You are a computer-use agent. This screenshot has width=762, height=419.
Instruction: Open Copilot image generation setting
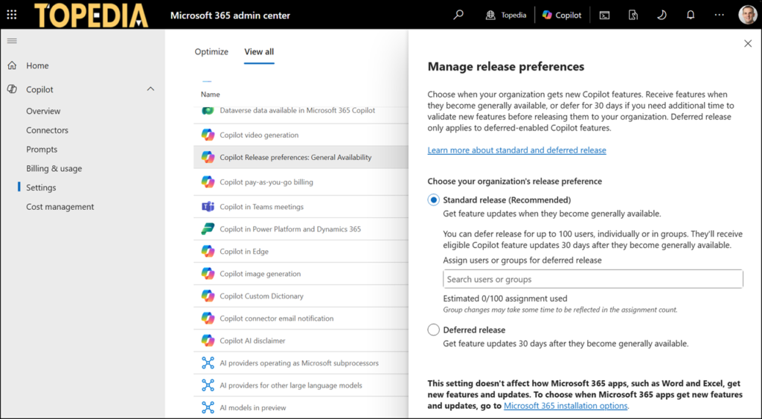(260, 274)
